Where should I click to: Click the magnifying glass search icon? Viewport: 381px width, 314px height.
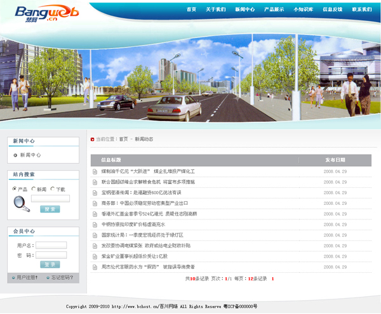click(x=21, y=203)
